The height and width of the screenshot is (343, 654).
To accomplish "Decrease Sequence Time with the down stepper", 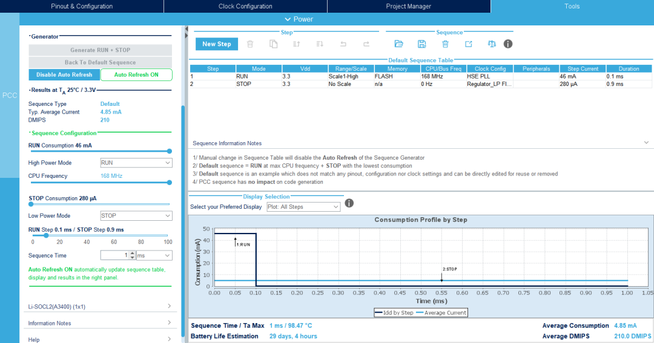I will pos(132,258).
